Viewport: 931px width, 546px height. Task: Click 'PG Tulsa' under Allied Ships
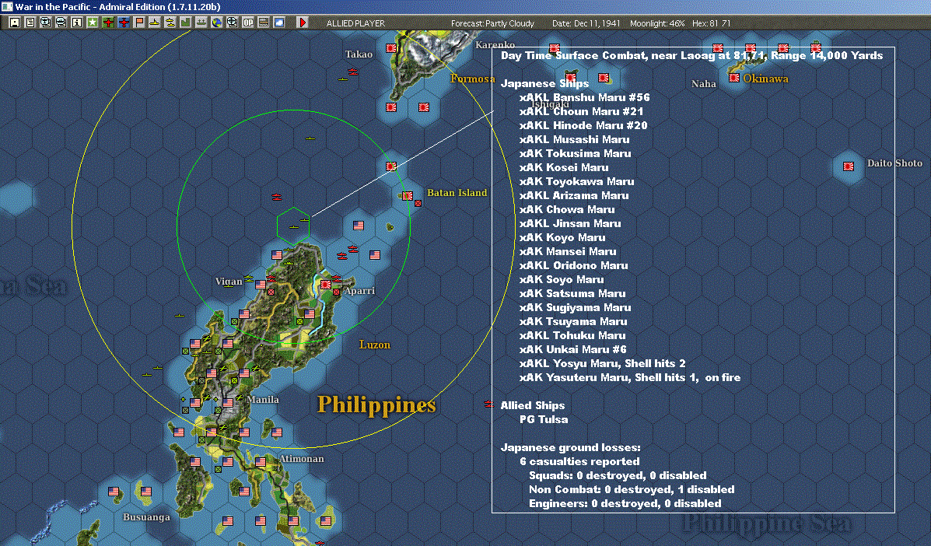[544, 419]
